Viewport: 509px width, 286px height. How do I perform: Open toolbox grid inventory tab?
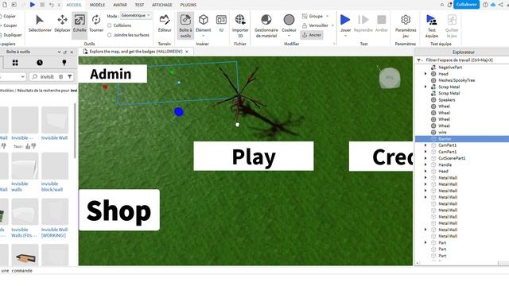click(15, 63)
